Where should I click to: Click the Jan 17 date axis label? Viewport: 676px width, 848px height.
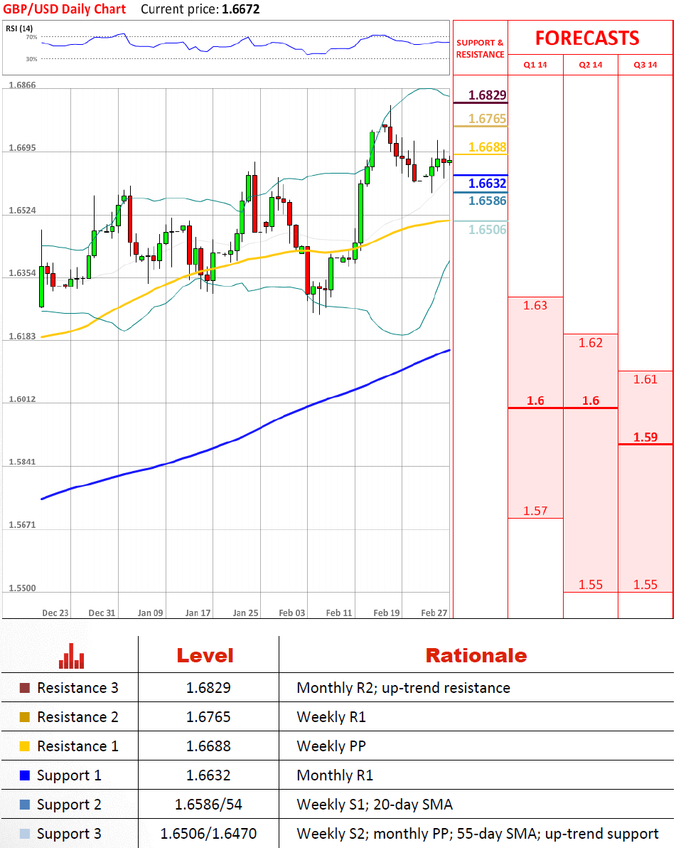pyautogui.click(x=198, y=613)
